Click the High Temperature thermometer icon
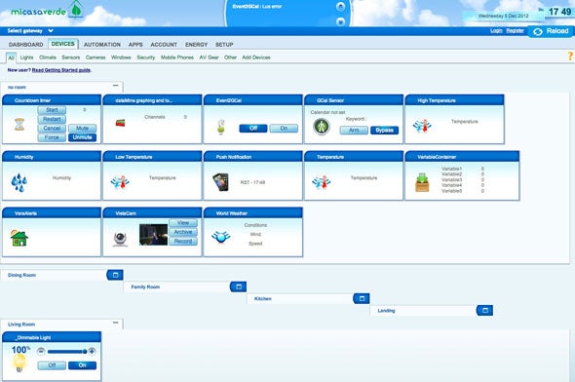Viewport: 575px width, 382px height. (x=422, y=126)
